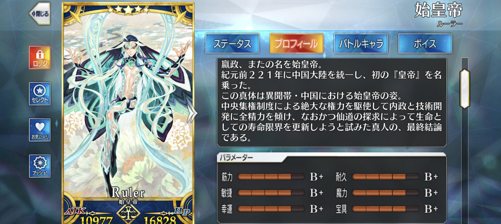Image resolution: width=501 pixels, height=224 pixels.
Task: Tap the プッシュ! push icon
Action: 40,166
